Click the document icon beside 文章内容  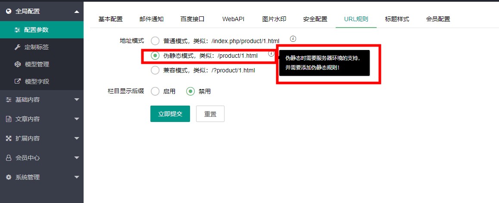point(9,119)
